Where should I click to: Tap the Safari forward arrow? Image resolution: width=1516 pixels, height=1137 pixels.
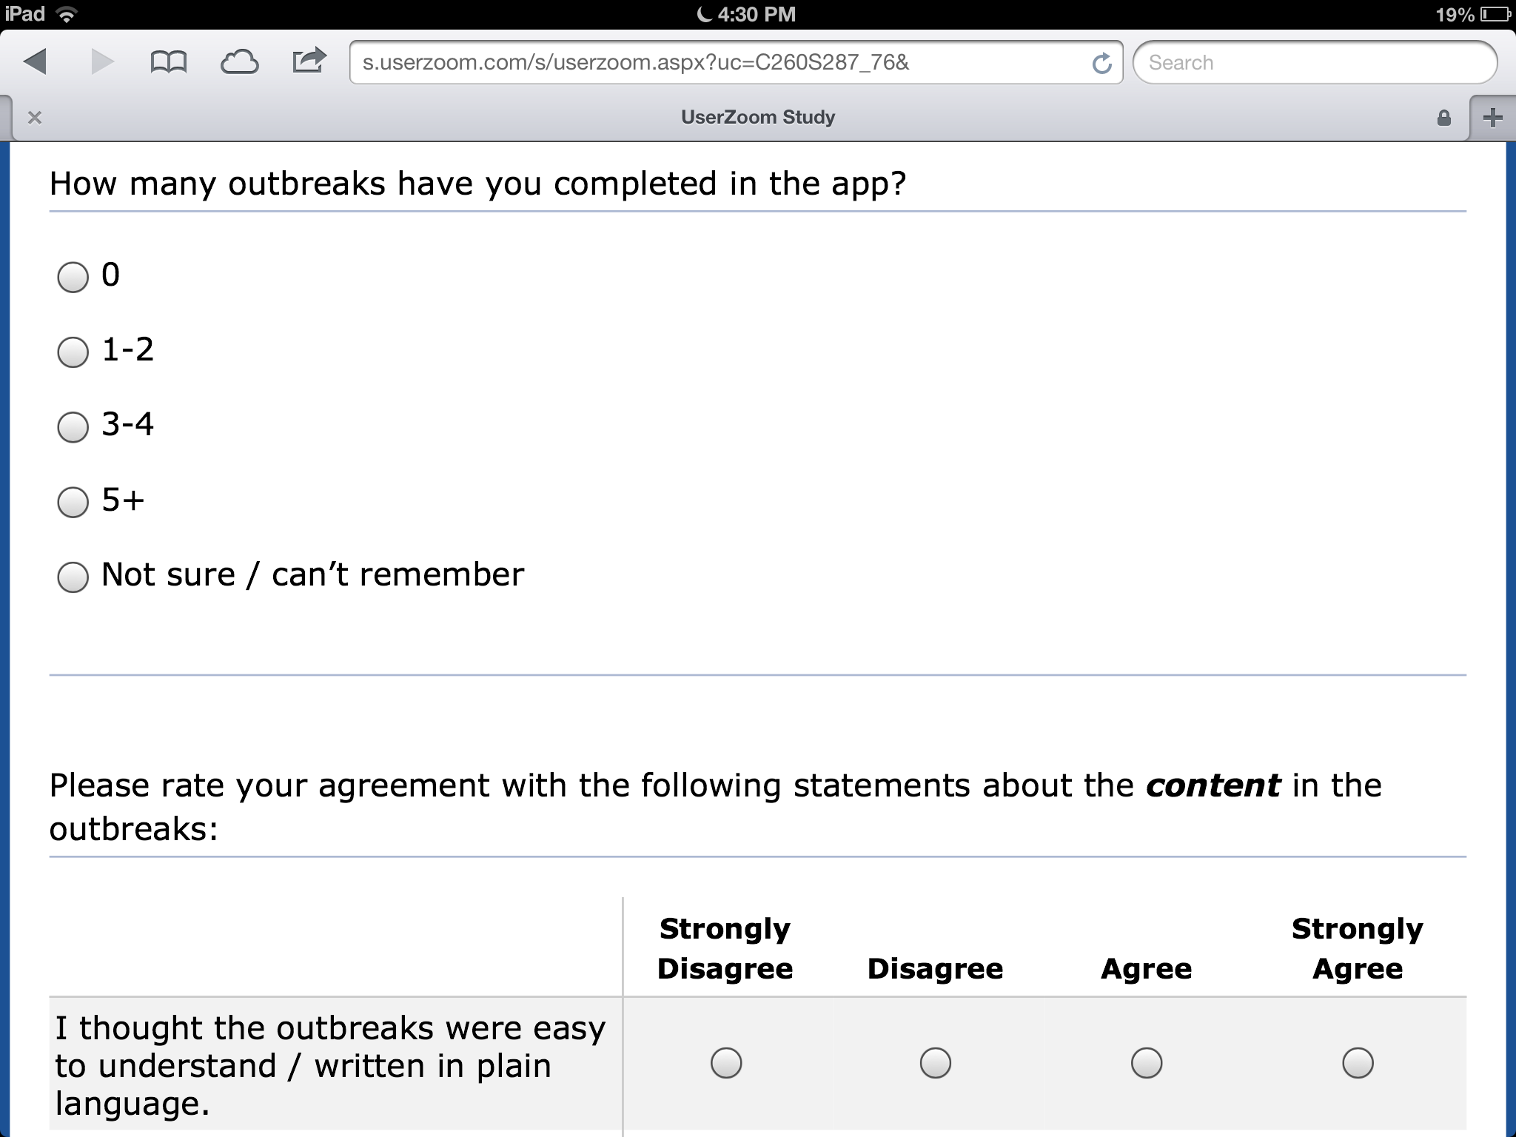click(x=102, y=62)
